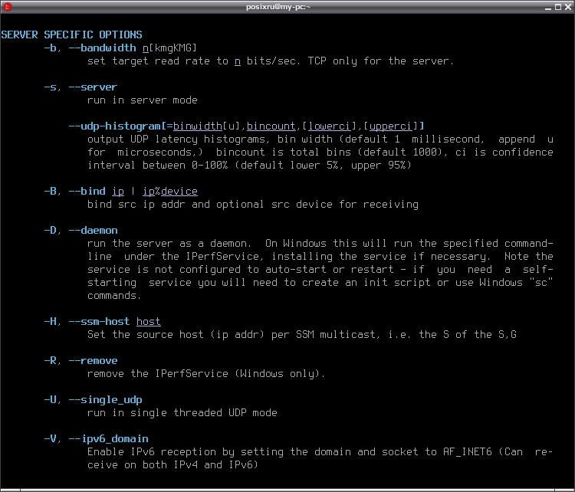575x492 pixels.
Task: Click the --remove option text
Action: click(93, 361)
